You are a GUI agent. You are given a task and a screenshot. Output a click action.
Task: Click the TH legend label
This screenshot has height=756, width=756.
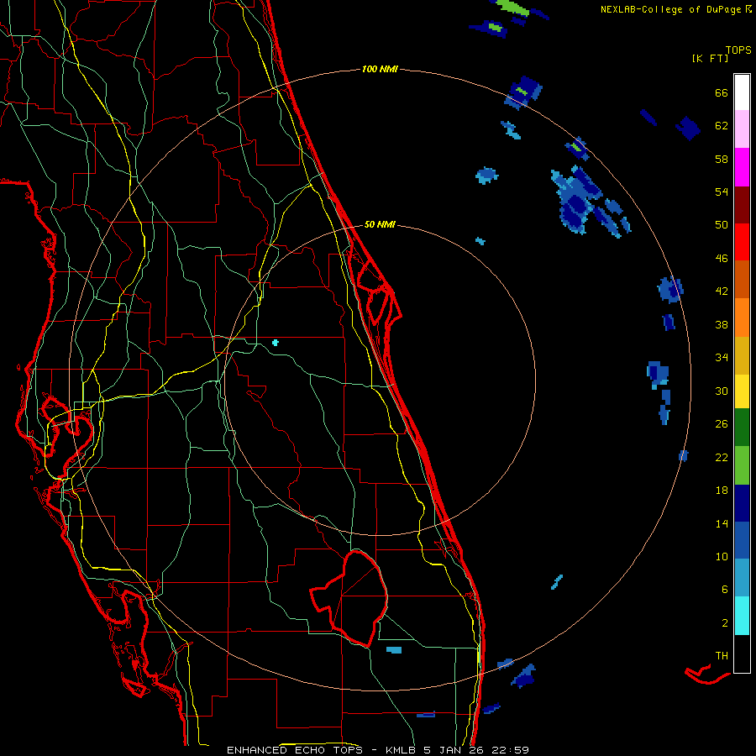click(722, 656)
